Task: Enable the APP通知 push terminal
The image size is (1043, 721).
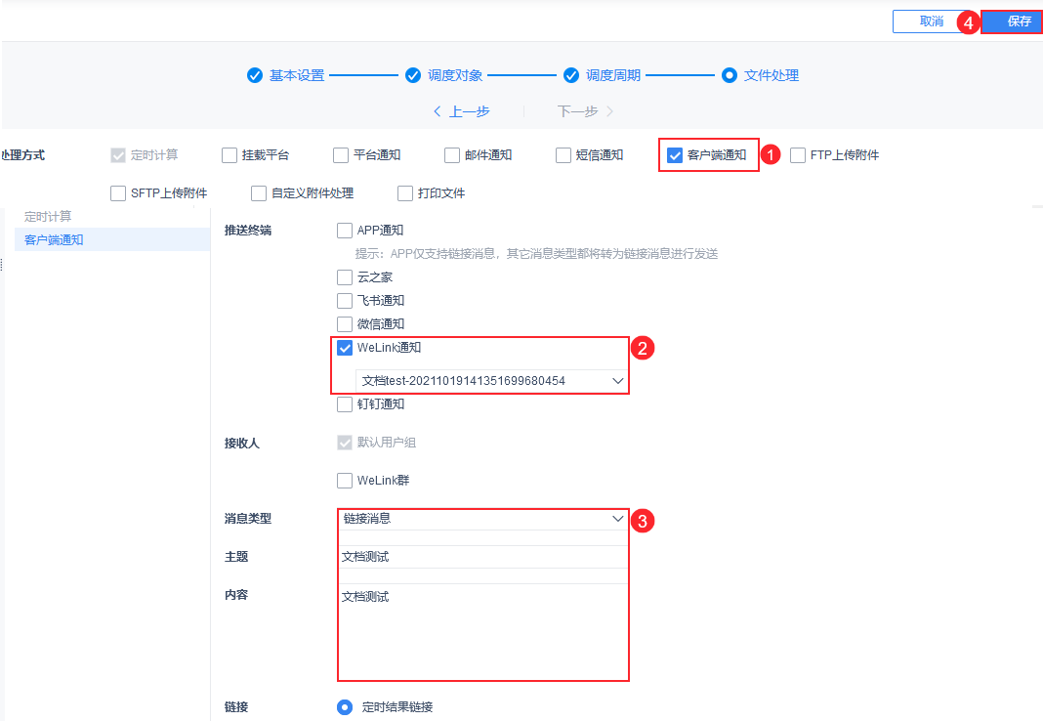Action: 345,231
